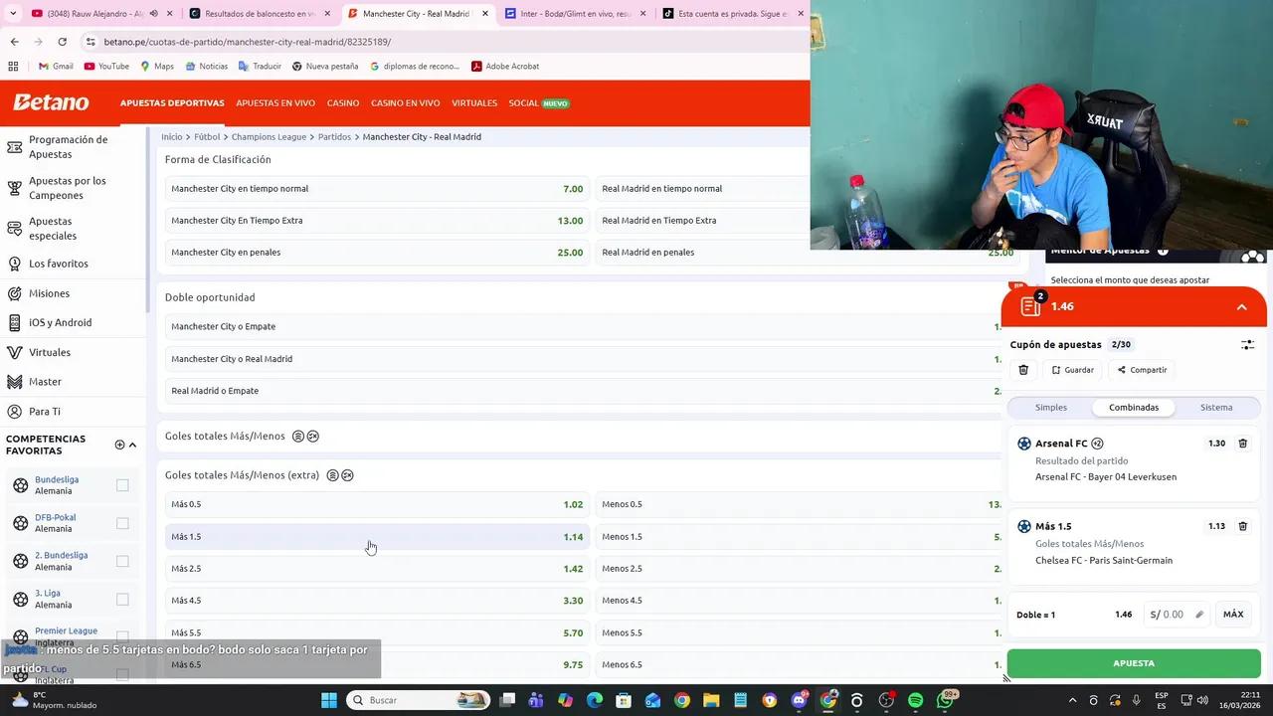Click MÁX stake button
Viewport: 1273px width, 716px height.
pyautogui.click(x=1233, y=615)
